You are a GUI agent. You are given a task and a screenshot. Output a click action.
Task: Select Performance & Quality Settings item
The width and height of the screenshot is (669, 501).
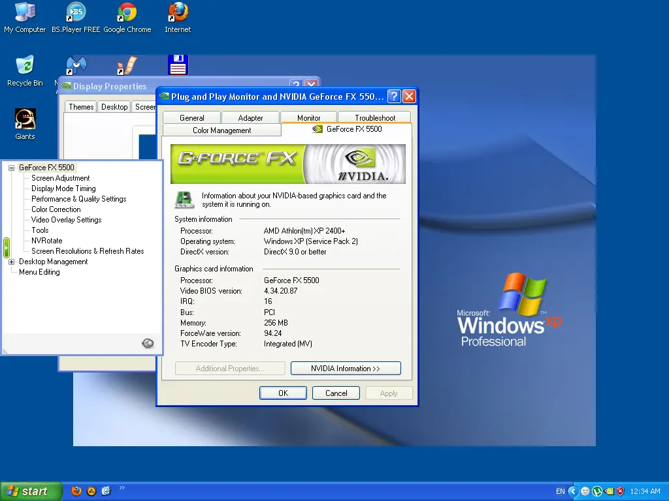pyautogui.click(x=78, y=199)
